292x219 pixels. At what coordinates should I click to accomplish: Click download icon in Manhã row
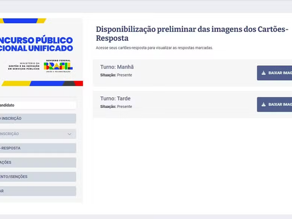point(264,73)
